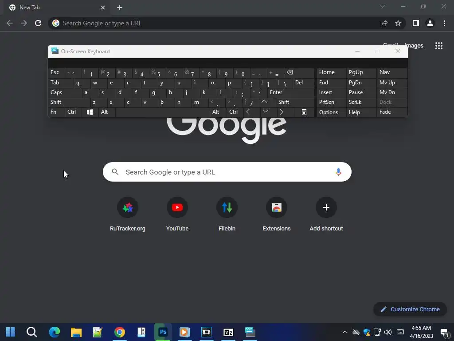
Task: Bookmark this tab with the star icon
Action: pos(398,23)
